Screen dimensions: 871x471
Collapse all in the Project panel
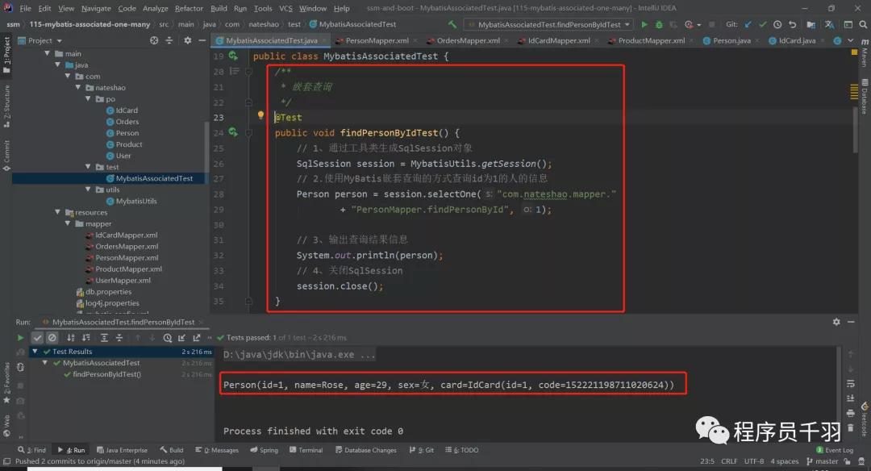(169, 40)
